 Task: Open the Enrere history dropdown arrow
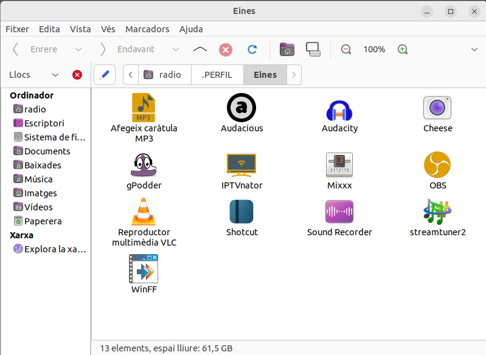pos(78,49)
